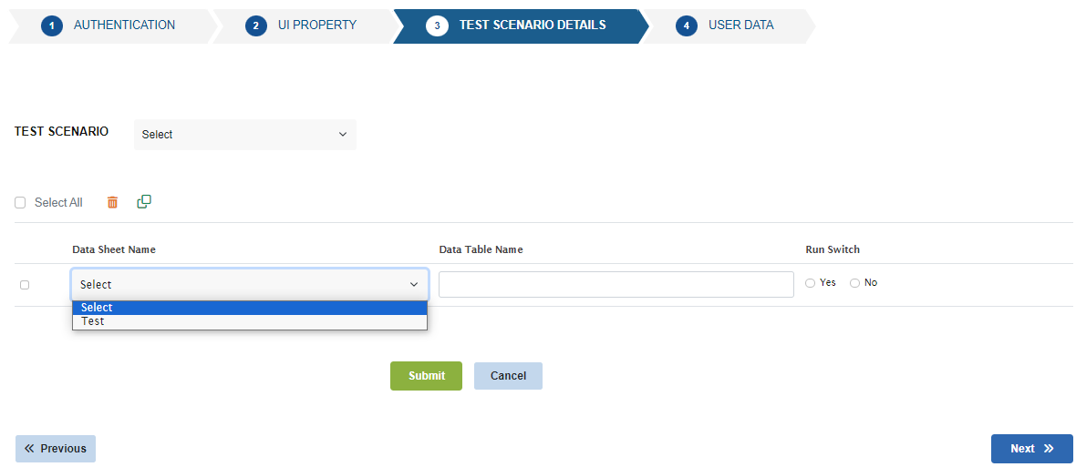Set Run Switch to No
The height and width of the screenshot is (467, 1076).
(854, 283)
